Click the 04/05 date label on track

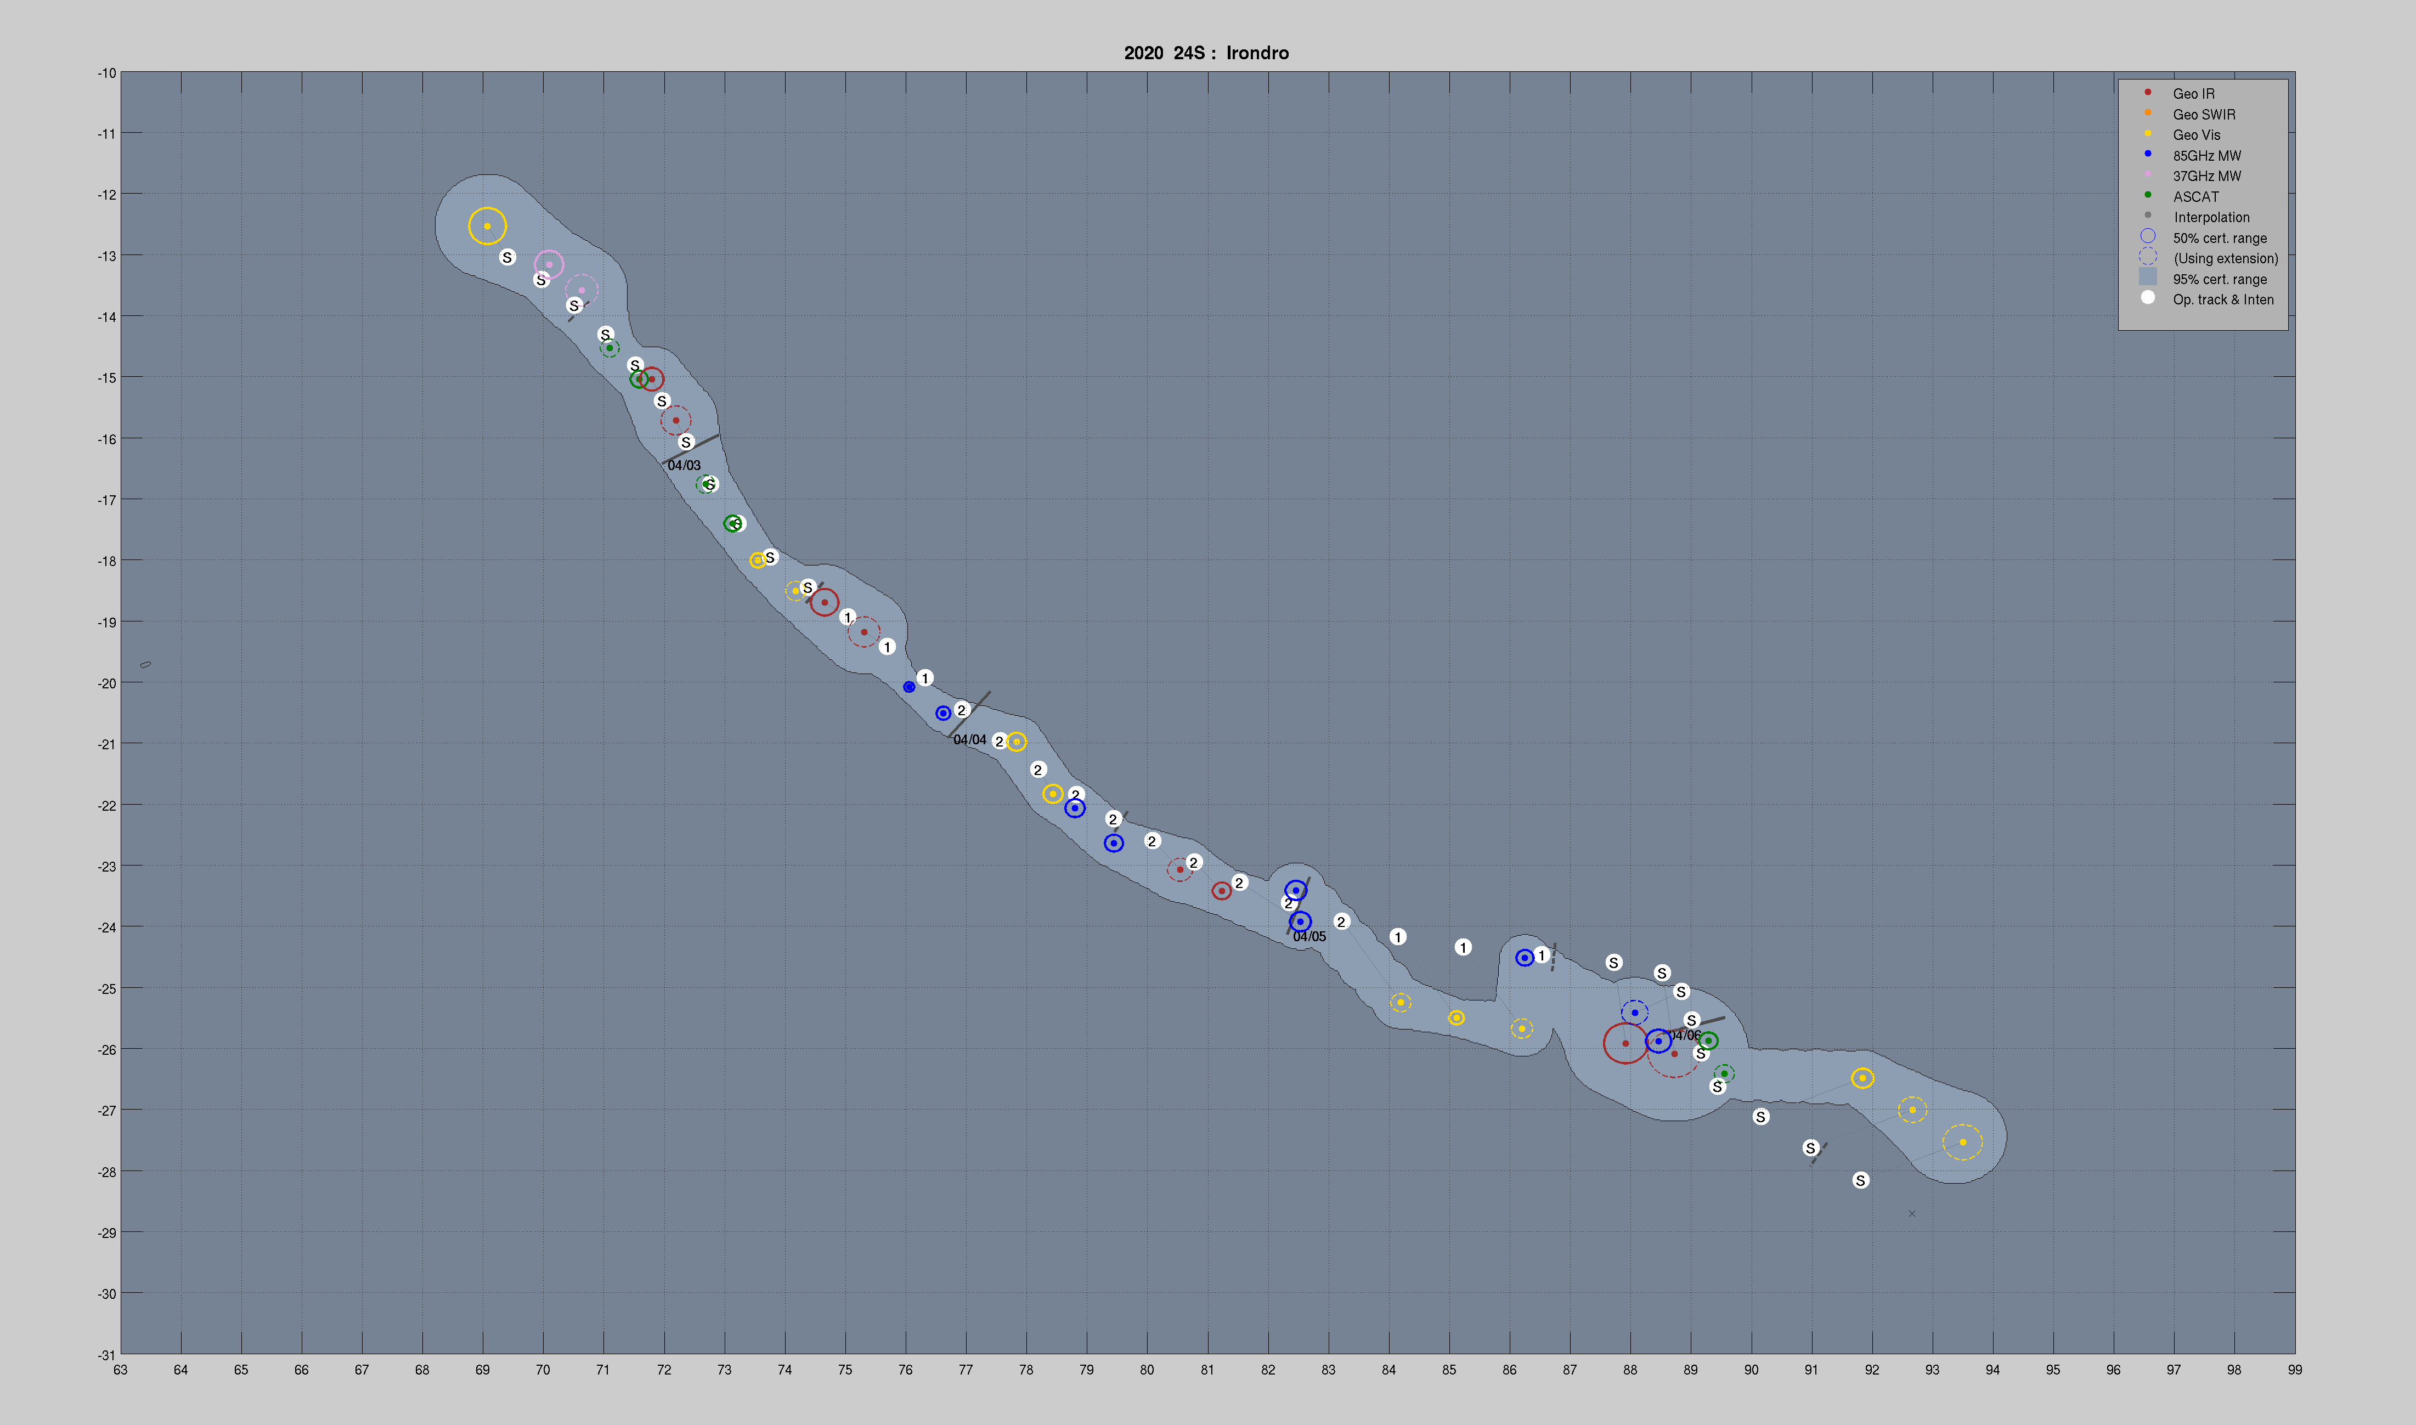pos(1309,937)
